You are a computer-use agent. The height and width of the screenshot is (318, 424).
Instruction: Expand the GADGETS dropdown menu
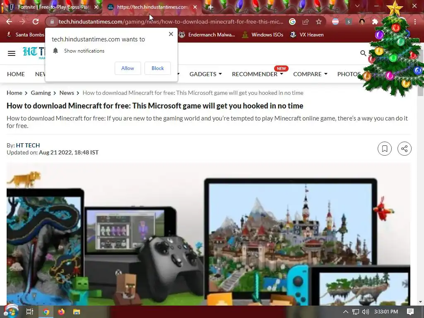coord(205,74)
